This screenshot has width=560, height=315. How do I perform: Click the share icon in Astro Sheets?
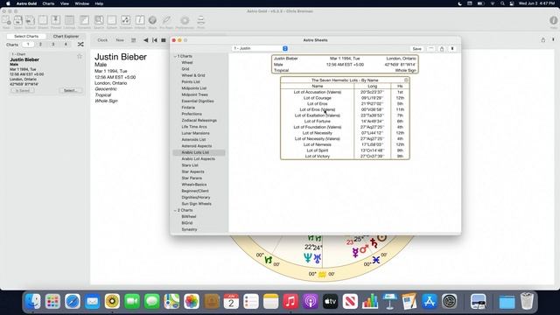click(x=442, y=49)
